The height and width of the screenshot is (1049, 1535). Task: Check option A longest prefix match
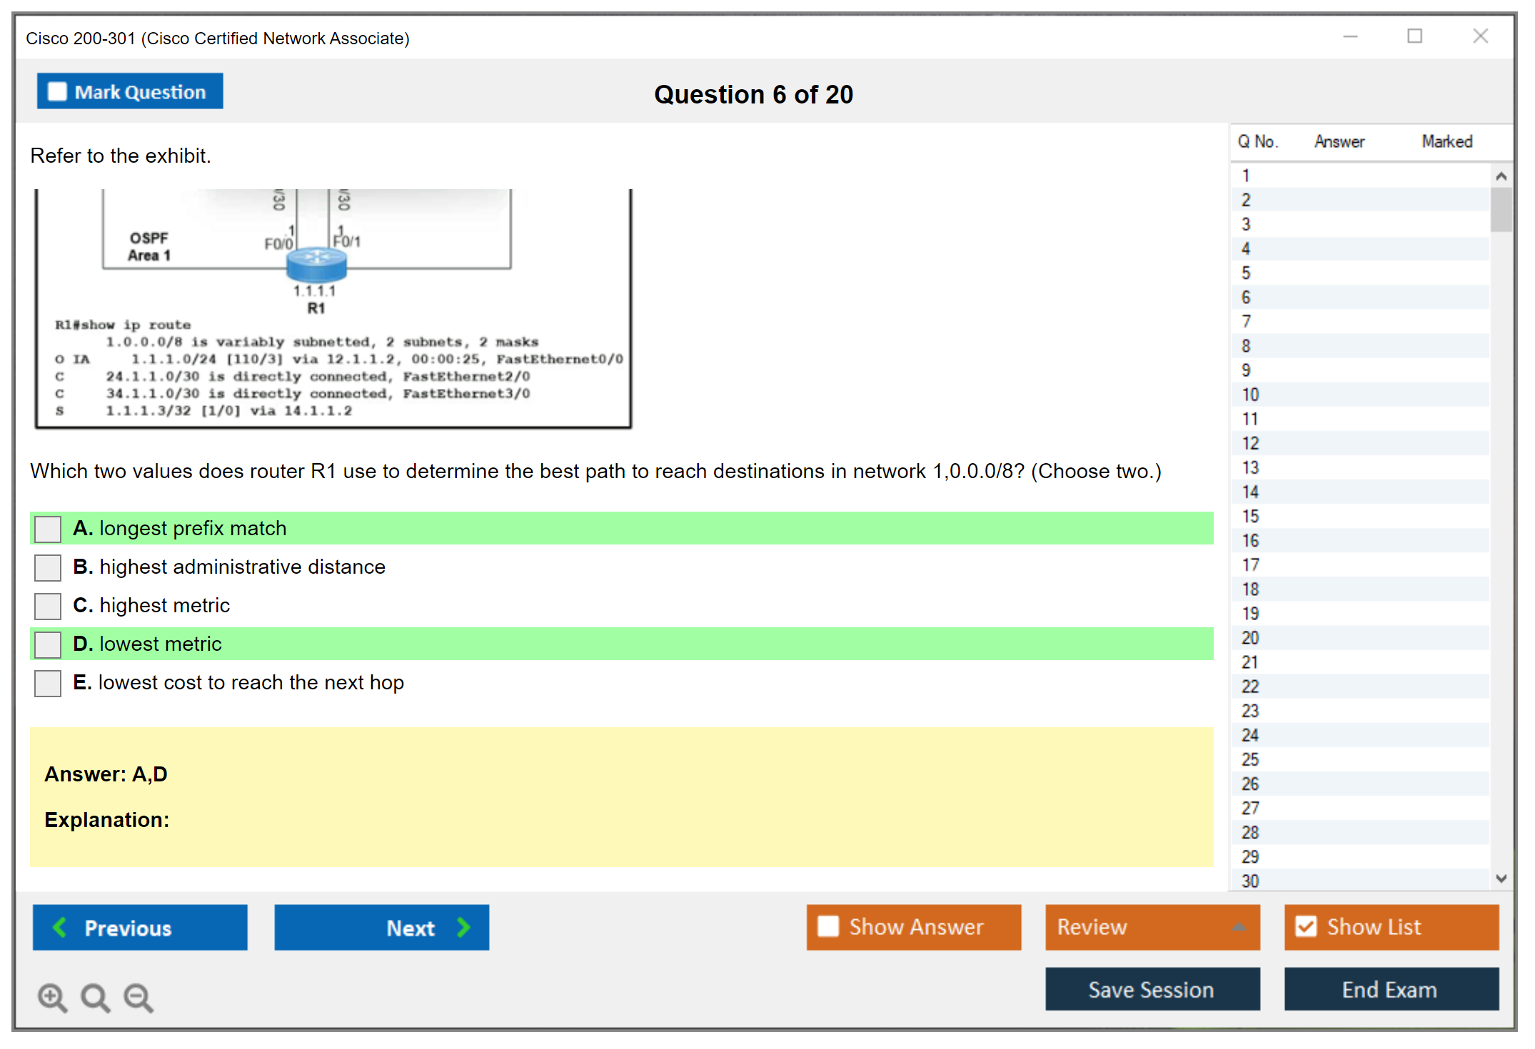(x=48, y=529)
